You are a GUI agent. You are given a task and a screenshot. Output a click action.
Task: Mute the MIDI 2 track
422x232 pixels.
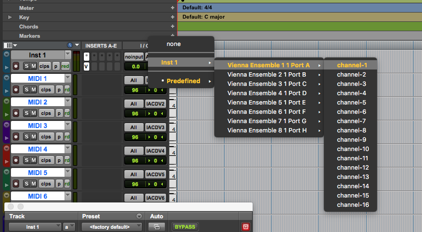tap(33, 113)
